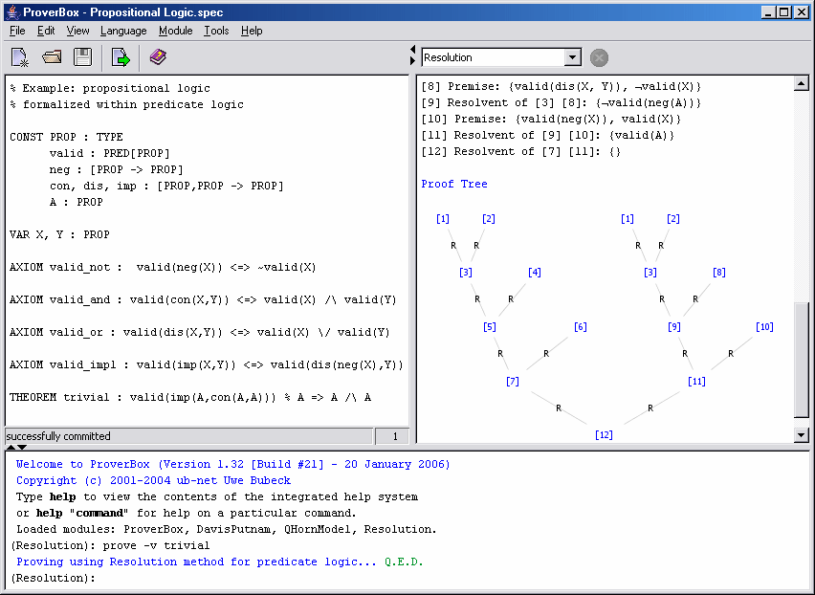Viewport: 815px width, 595px height.
Task: Expand right panel using right splitter arrow
Action: (x=412, y=61)
